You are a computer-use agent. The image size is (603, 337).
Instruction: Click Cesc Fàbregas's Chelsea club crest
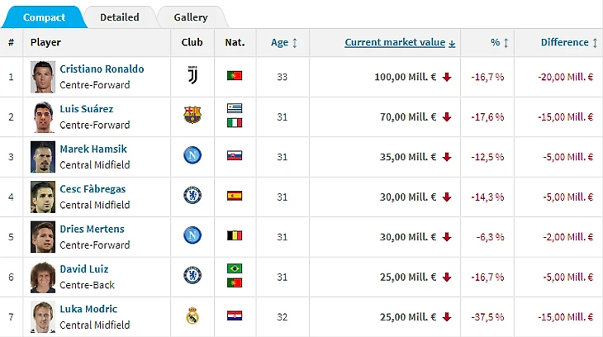tap(192, 196)
